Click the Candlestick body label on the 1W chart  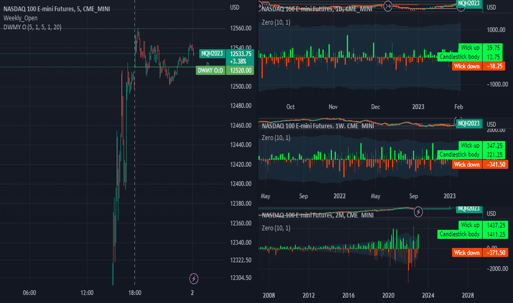pyautogui.click(x=460, y=154)
